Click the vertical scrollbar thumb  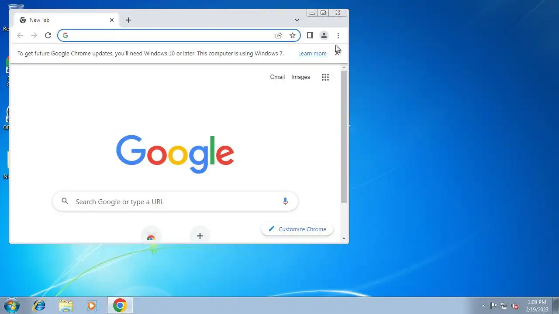click(344, 137)
